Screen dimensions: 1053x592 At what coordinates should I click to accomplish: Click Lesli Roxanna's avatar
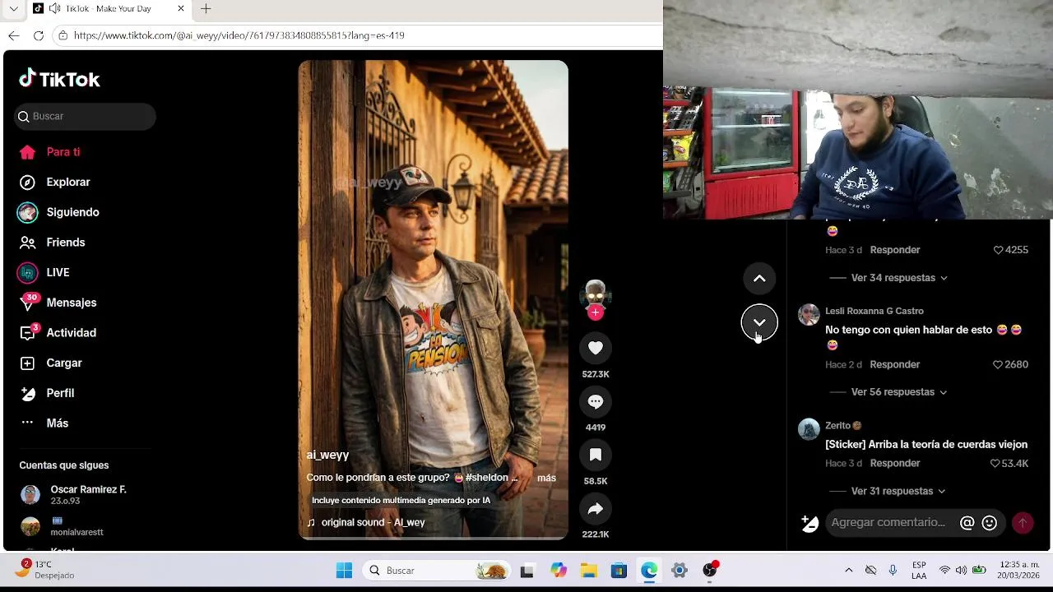click(809, 315)
